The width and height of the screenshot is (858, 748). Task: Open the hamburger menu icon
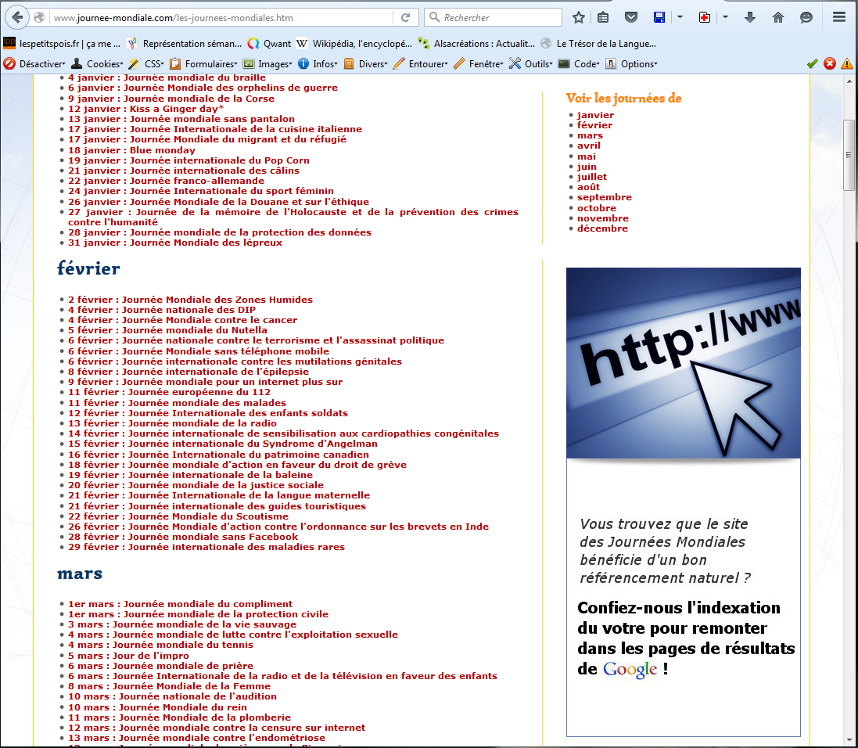point(839,17)
